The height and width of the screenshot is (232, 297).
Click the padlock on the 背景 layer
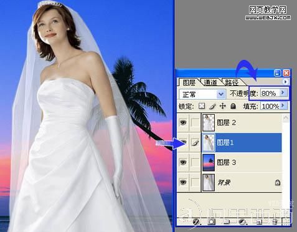278,183
